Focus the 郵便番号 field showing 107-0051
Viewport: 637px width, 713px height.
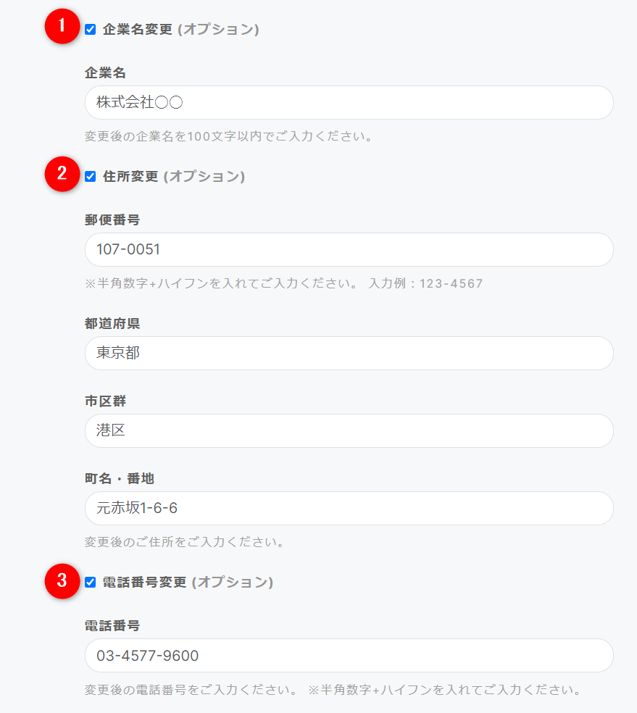point(349,250)
